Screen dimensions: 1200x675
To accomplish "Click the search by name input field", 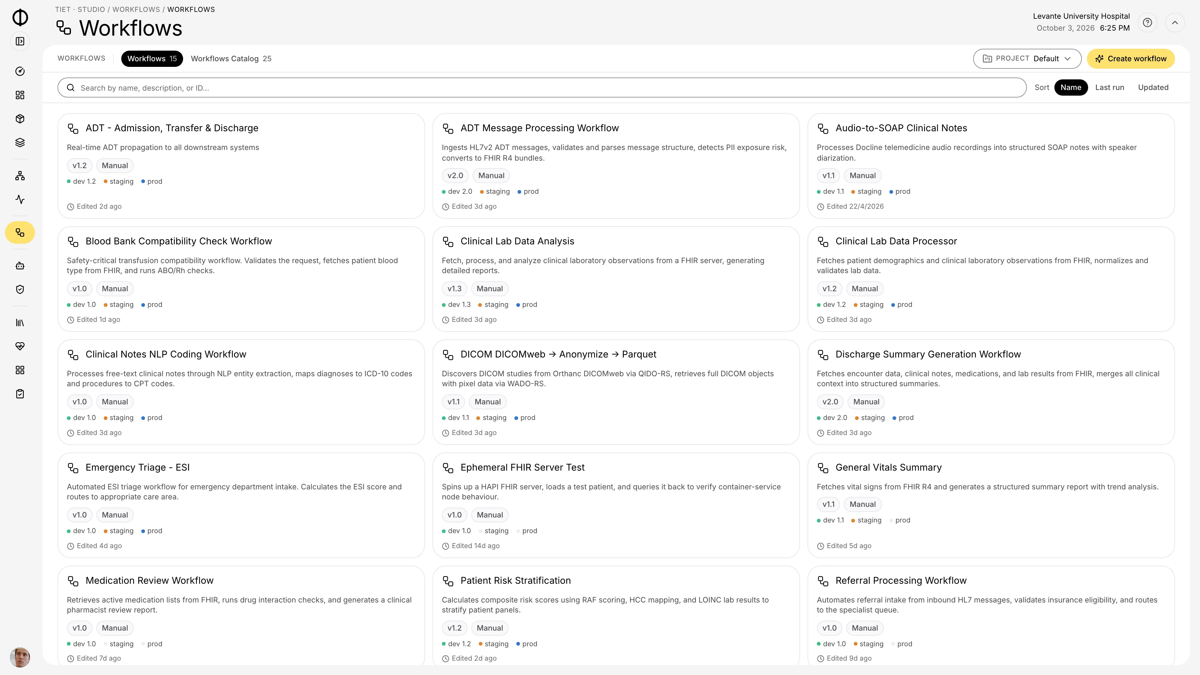I will 542,87.
